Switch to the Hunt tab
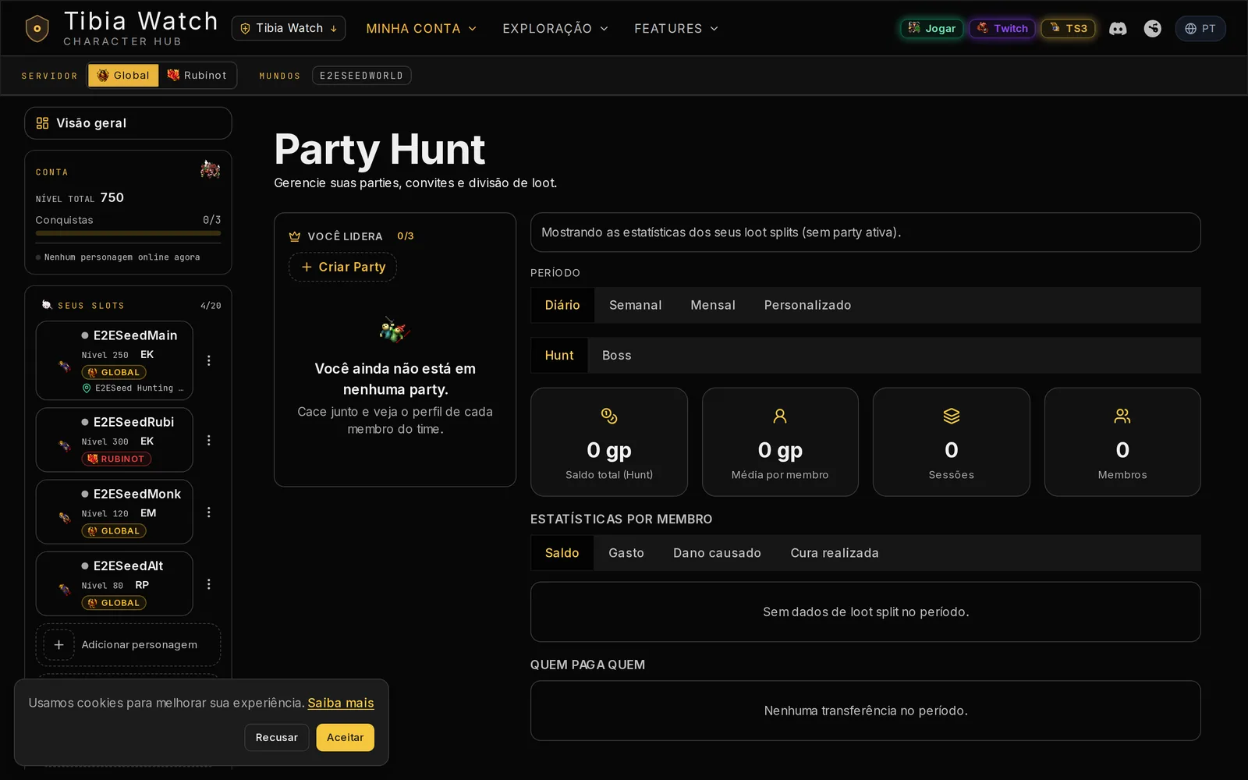1248x780 pixels. tap(559, 355)
